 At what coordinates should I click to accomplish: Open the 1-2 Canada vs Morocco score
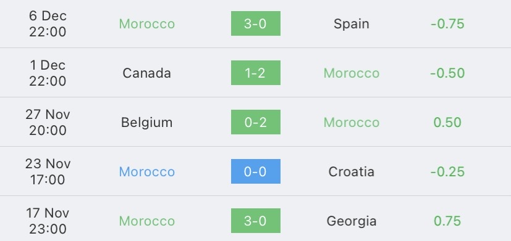tap(256, 73)
